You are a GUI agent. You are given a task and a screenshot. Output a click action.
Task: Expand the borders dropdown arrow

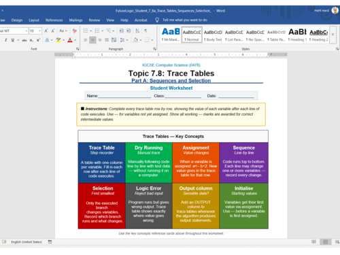152,40
